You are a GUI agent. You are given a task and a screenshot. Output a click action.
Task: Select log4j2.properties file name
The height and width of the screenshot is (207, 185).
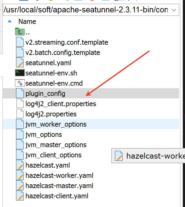tap(51, 114)
